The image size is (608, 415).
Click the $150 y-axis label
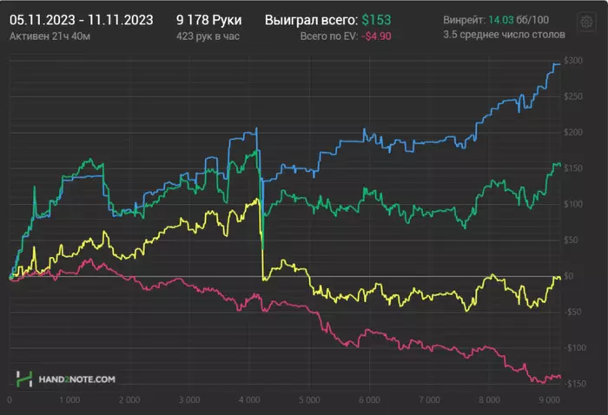pyautogui.click(x=573, y=168)
